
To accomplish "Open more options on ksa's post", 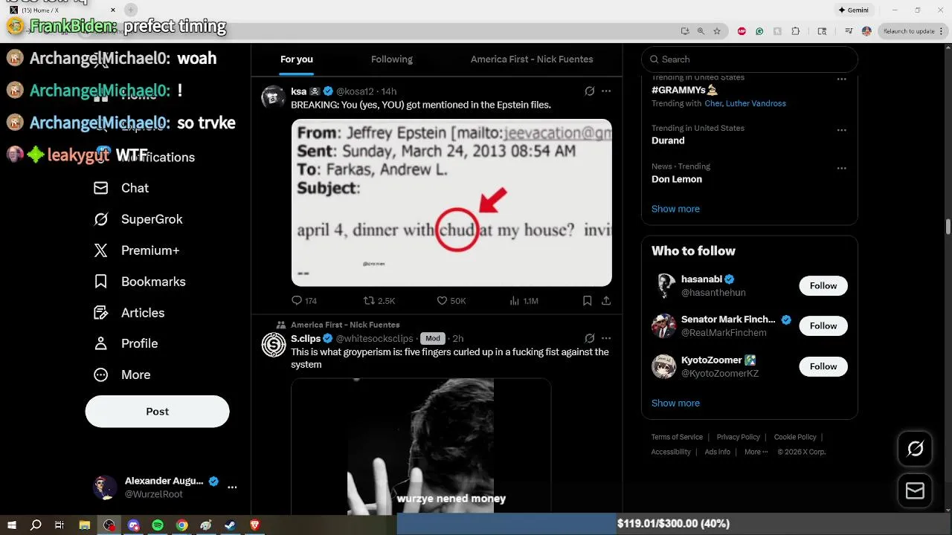I will click(x=606, y=91).
